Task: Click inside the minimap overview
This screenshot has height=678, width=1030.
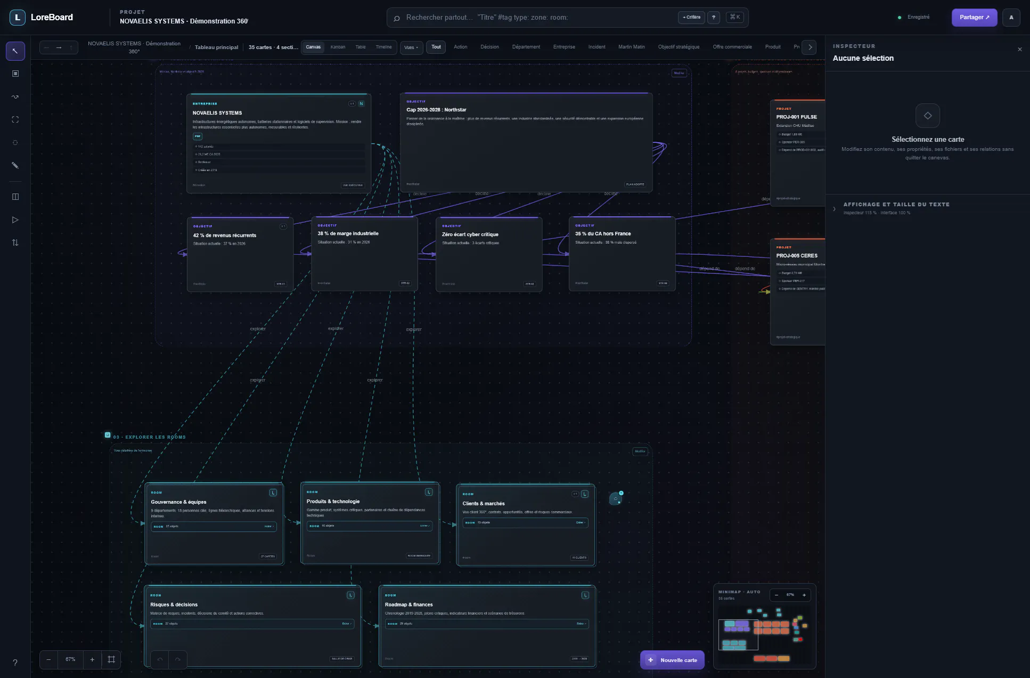Action: pos(764,634)
